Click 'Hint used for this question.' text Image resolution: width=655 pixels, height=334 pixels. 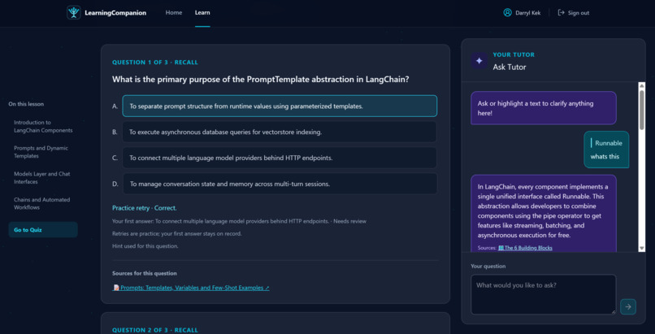coord(145,246)
